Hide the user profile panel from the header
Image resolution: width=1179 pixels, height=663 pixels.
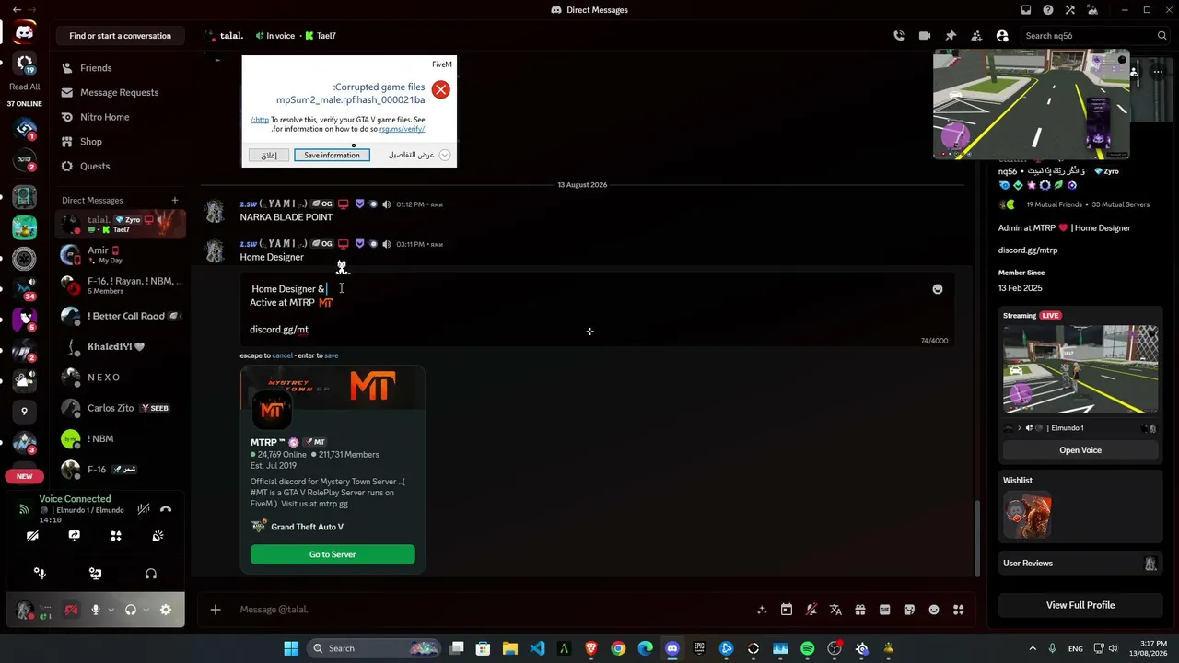coord(1002,36)
